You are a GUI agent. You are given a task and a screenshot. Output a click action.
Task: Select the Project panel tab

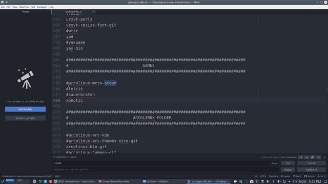(x=25, y=12)
